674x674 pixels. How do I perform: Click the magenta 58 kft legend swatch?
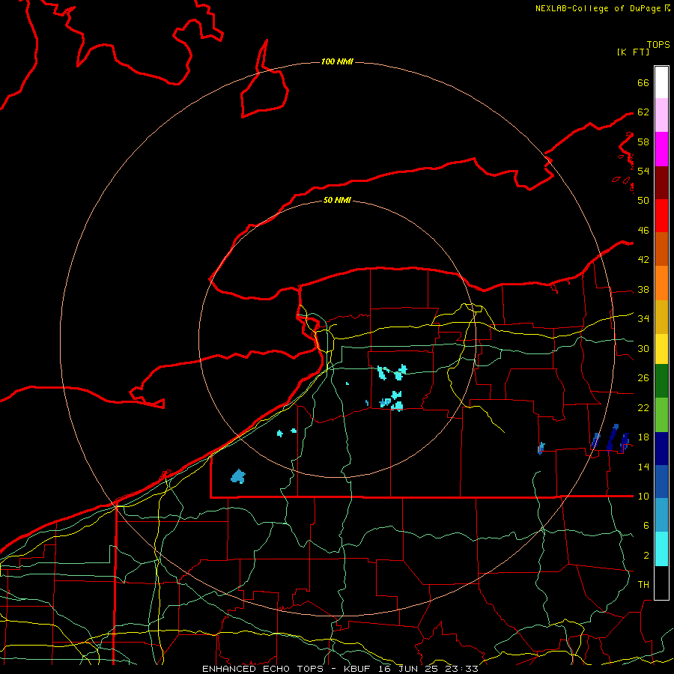(661, 148)
